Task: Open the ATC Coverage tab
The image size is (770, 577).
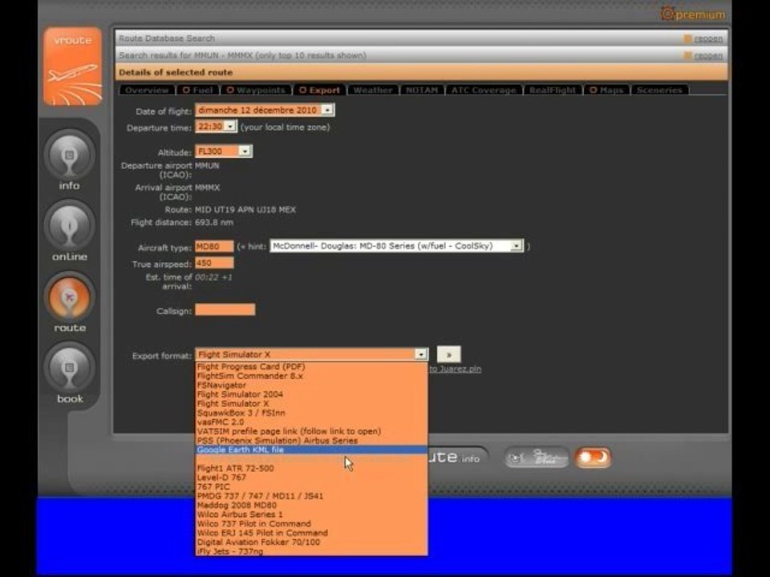Action: click(x=484, y=91)
